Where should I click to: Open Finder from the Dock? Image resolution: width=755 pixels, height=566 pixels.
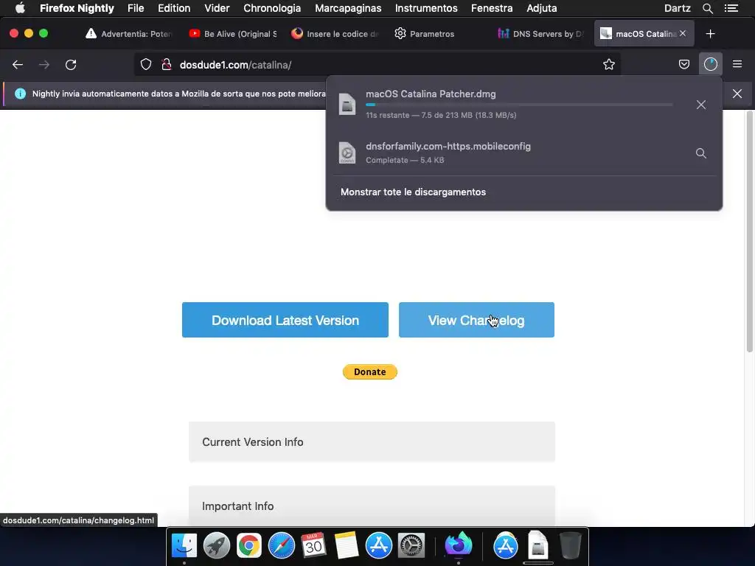(x=184, y=546)
